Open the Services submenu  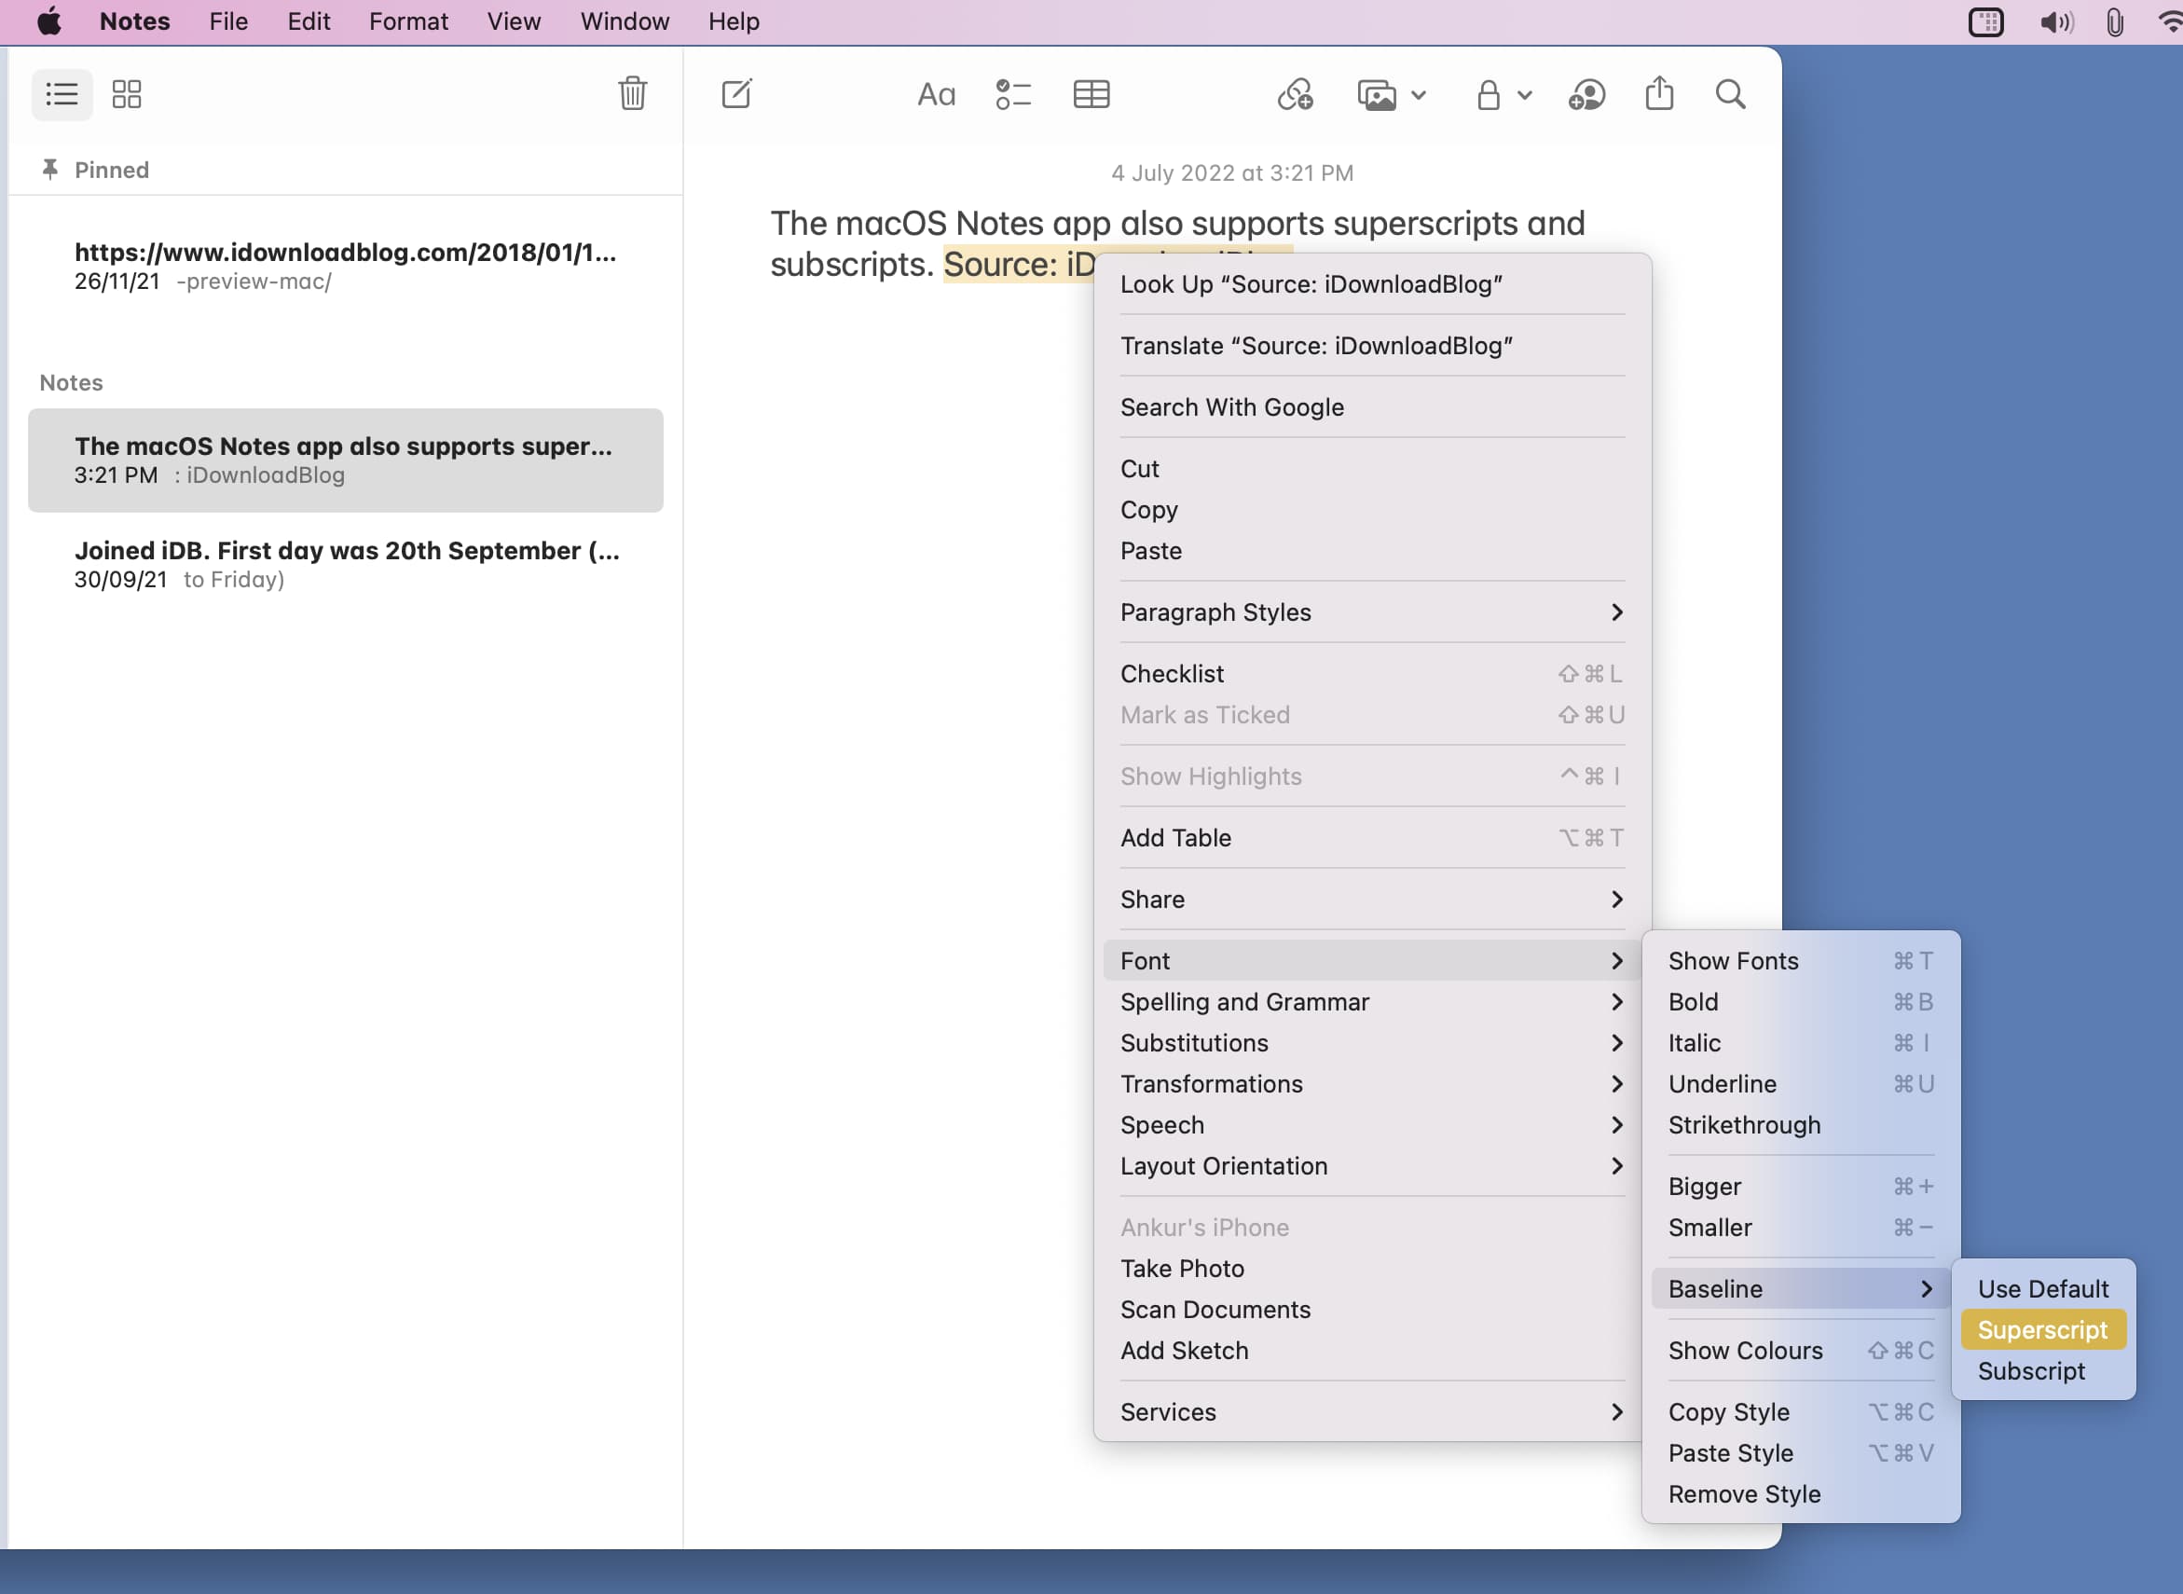coord(1372,1411)
